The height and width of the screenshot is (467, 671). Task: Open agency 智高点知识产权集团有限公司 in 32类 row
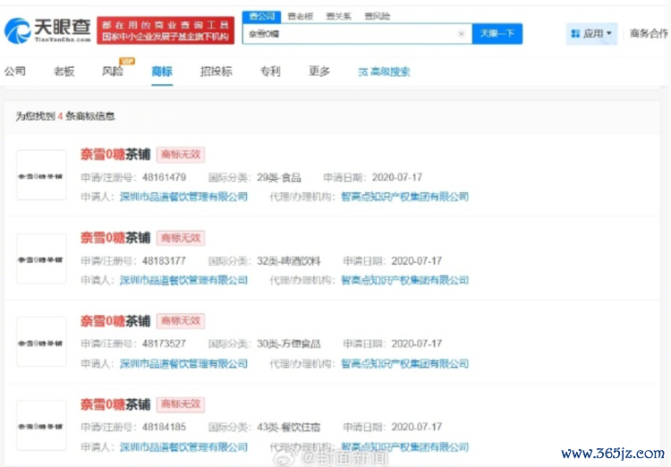coord(404,280)
